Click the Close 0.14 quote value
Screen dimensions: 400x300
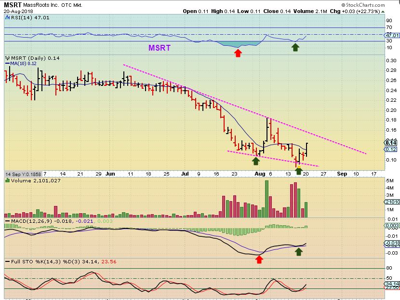(x=277, y=11)
